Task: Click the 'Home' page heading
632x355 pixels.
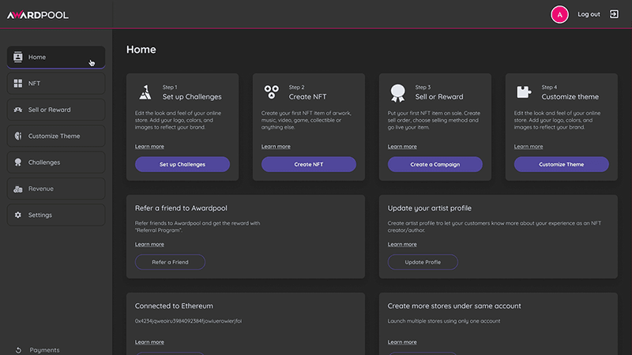Action: coord(141,49)
